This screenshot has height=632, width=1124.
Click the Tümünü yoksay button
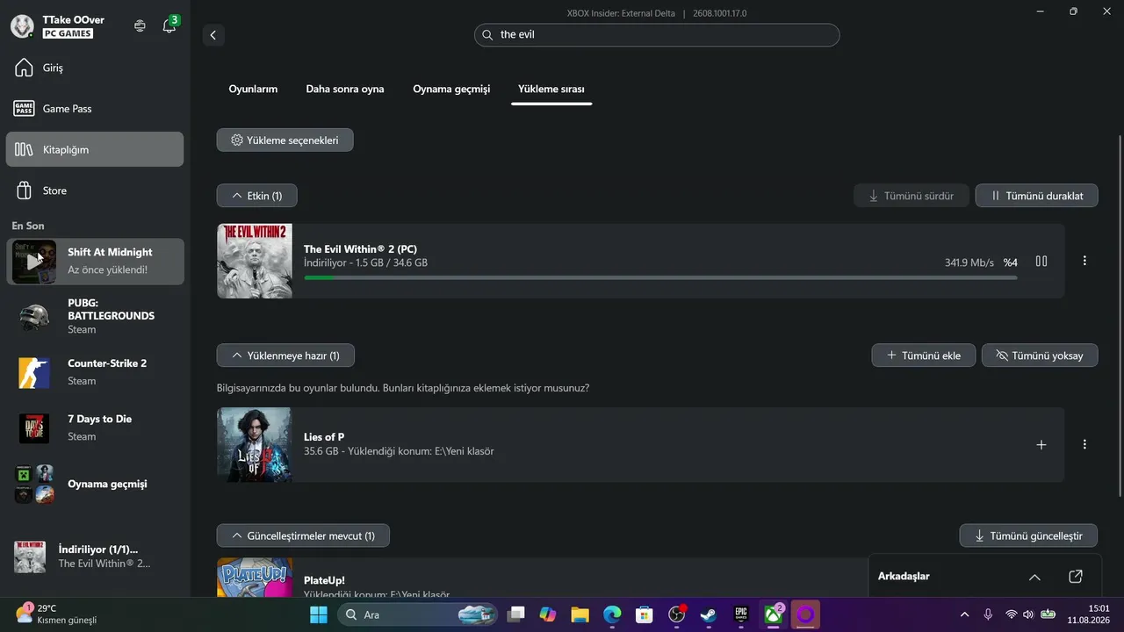pyautogui.click(x=1040, y=355)
